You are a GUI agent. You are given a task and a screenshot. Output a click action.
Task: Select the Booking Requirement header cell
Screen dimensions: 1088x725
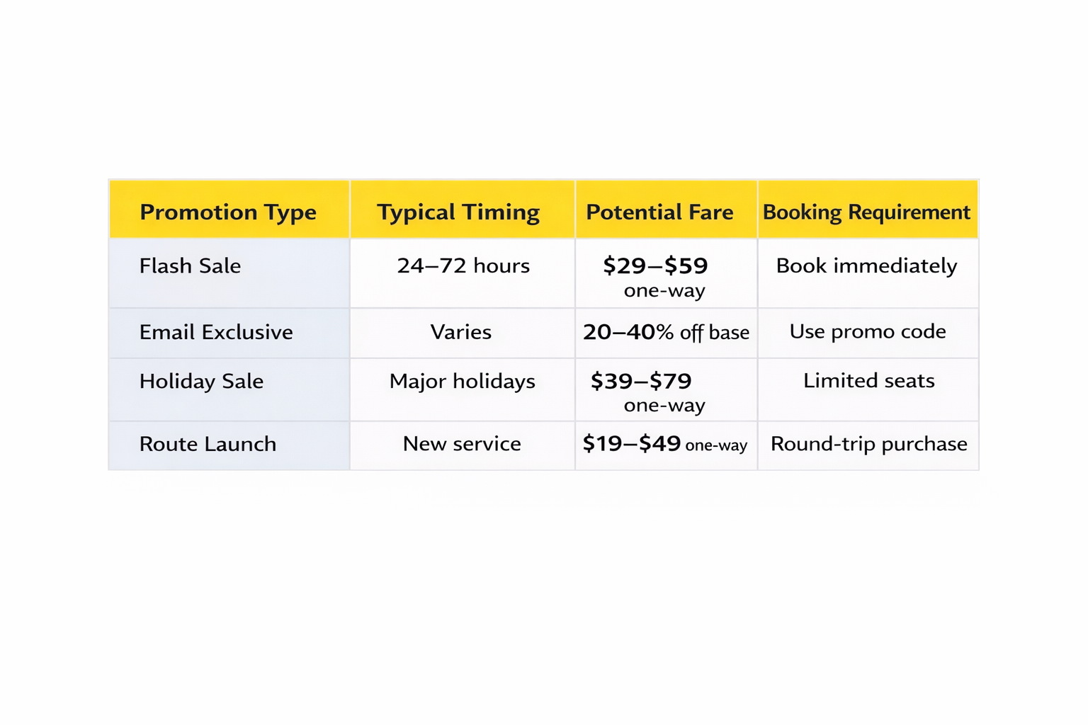[866, 212]
